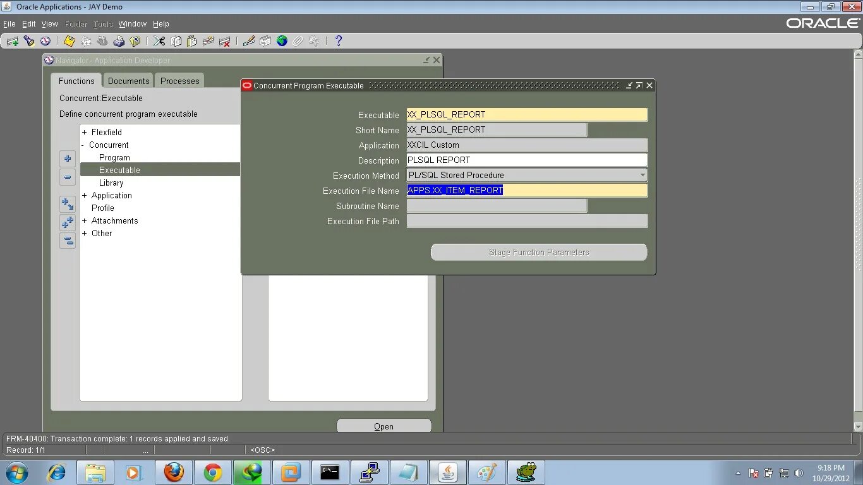Click the Navigator collapse minus side button
The width and height of the screenshot is (863, 485).
(68, 177)
